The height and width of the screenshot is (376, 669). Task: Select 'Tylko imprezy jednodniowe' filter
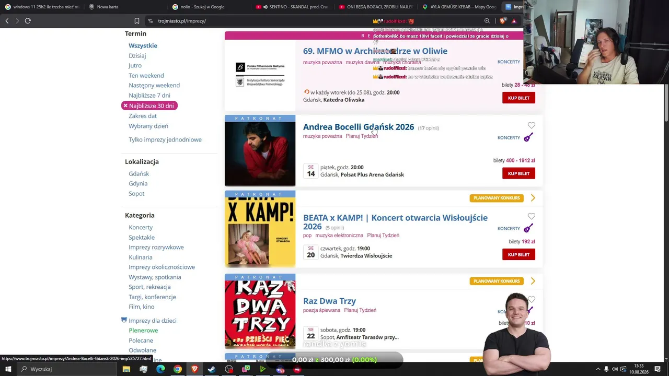(165, 140)
